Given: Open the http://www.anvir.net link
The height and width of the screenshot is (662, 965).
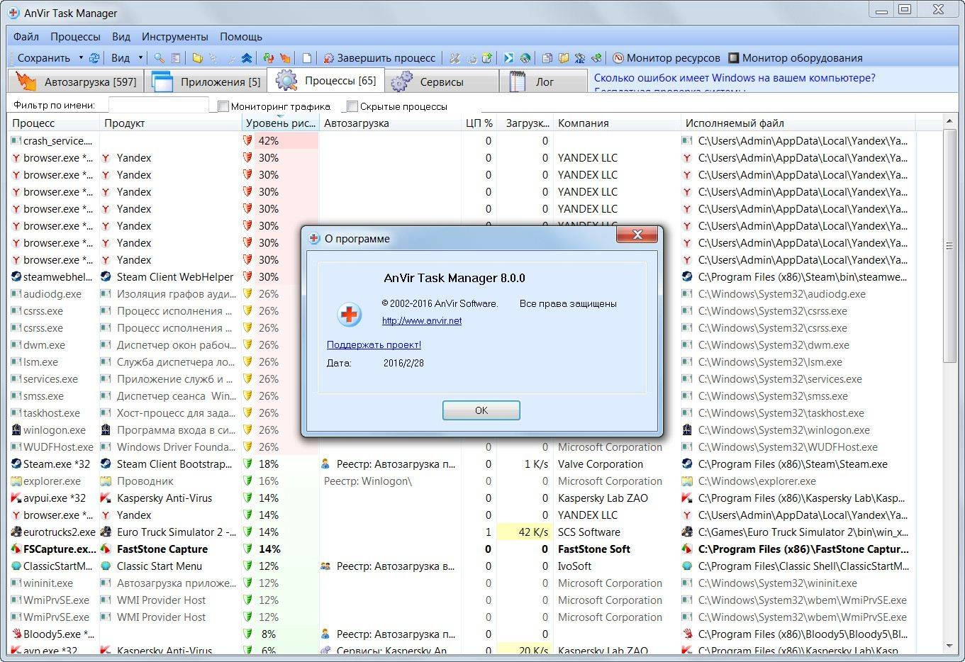Looking at the screenshot, I should coord(422,320).
